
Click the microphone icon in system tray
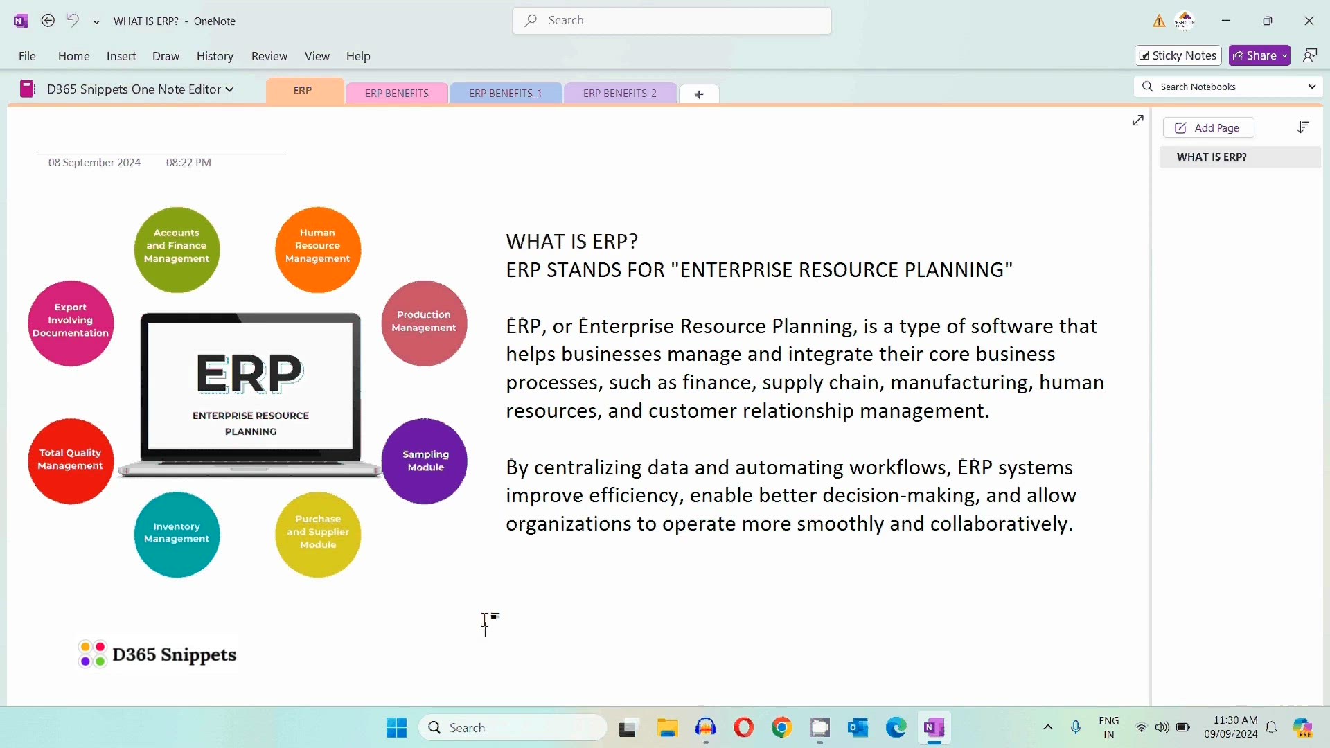point(1076,728)
